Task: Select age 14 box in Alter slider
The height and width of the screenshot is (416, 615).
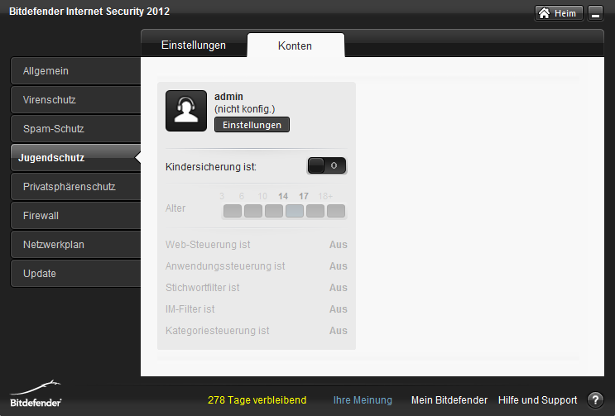Action: click(x=295, y=211)
